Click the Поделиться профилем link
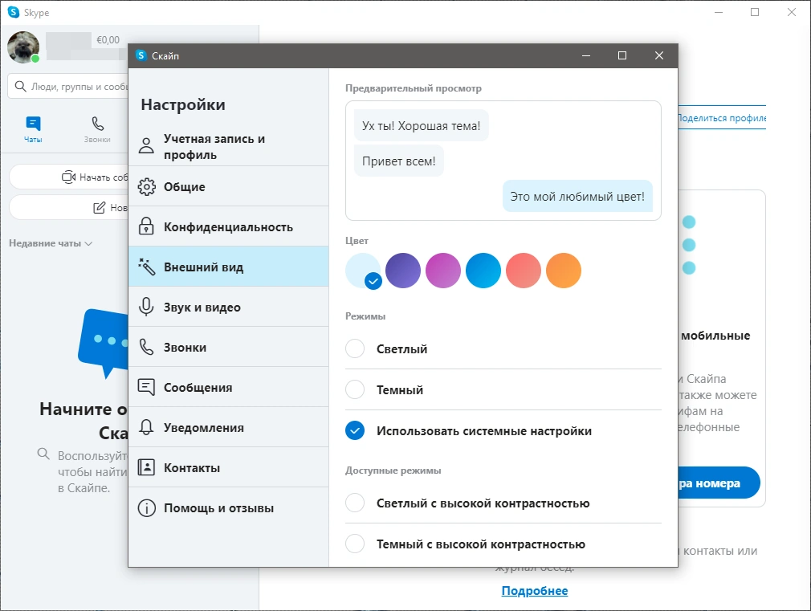Screen dimensions: 811x611 point(722,118)
